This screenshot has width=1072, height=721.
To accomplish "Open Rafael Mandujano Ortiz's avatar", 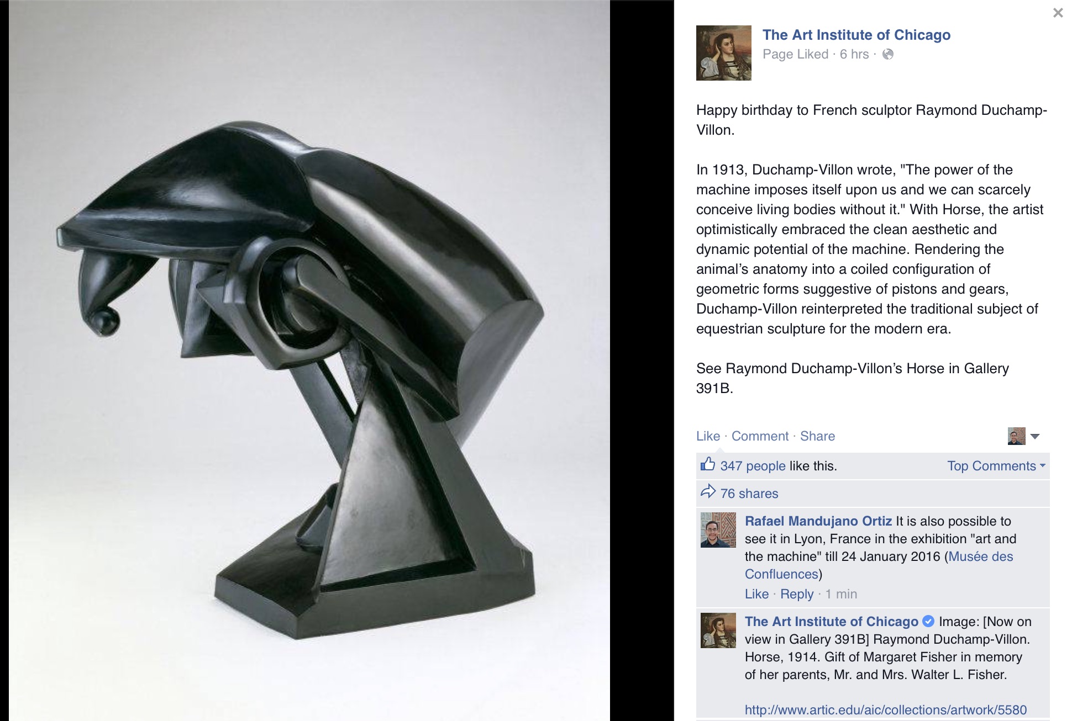I will tap(718, 530).
